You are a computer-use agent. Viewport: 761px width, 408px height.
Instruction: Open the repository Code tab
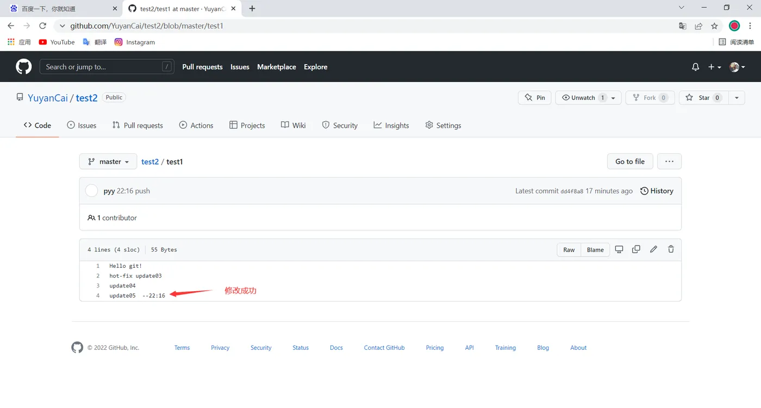click(x=38, y=125)
